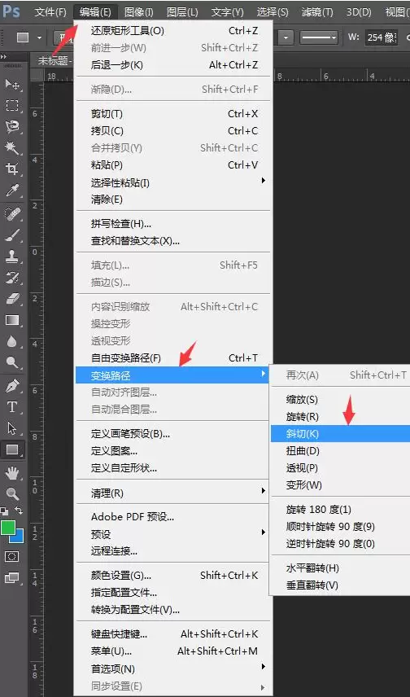Open the green foreground color swatch
This screenshot has height=697, width=410.
click(7, 526)
